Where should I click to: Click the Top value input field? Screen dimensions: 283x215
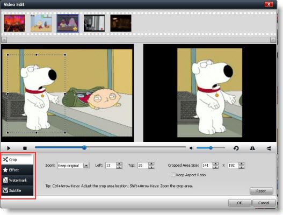(x=143, y=166)
